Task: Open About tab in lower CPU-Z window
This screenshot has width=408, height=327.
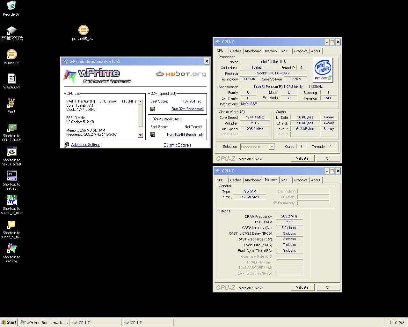Action: (x=316, y=180)
